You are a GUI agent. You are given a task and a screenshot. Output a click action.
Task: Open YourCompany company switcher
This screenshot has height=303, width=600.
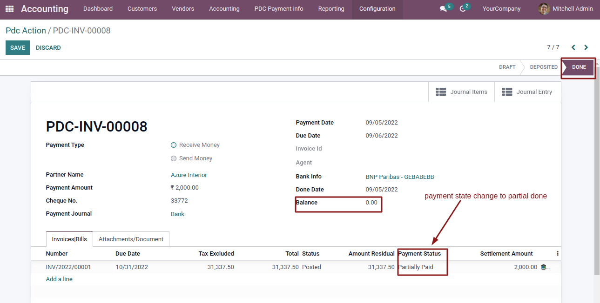[x=502, y=9]
